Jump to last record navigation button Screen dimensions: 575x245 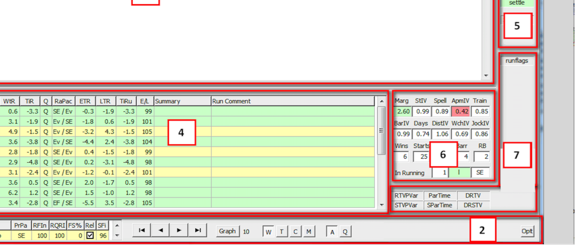click(198, 231)
